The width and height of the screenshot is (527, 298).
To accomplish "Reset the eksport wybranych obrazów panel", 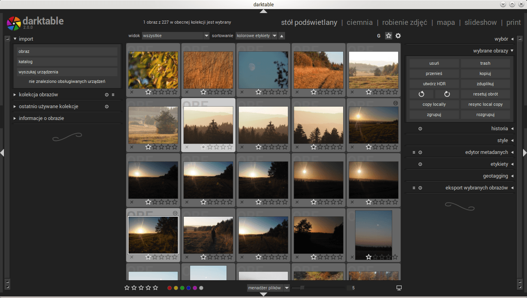I will point(420,188).
